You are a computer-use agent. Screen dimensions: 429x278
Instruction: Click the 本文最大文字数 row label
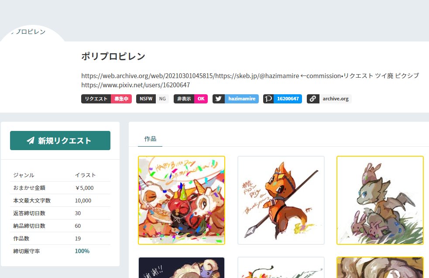coord(32,201)
